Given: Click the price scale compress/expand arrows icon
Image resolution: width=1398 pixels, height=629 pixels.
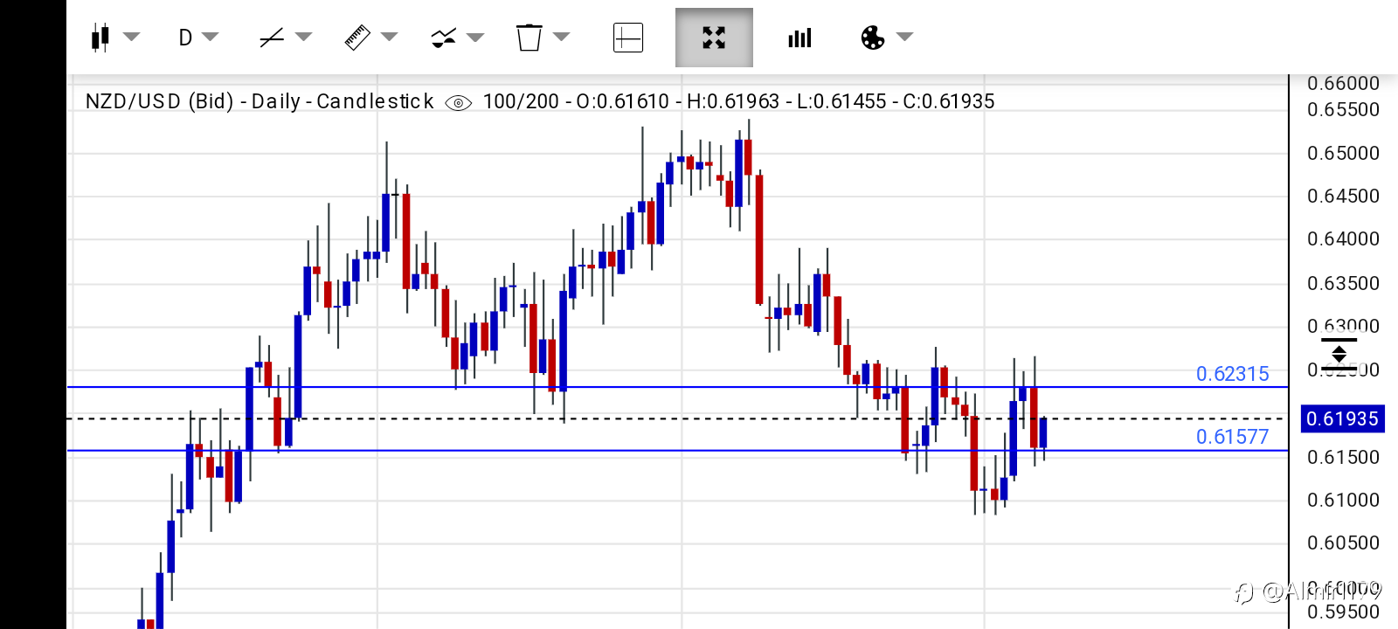Looking at the screenshot, I should click(1339, 355).
